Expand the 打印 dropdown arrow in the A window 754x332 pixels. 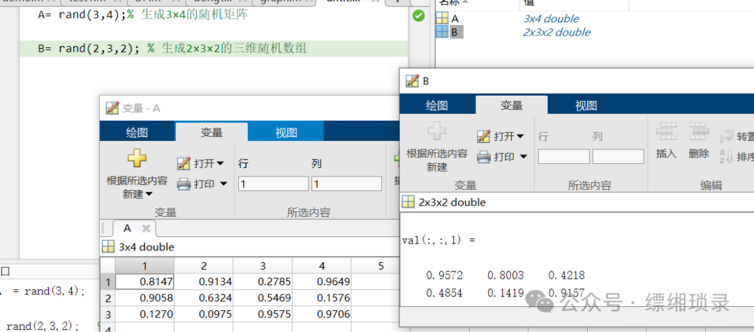[223, 184]
